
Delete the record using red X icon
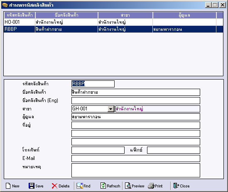point(54,186)
